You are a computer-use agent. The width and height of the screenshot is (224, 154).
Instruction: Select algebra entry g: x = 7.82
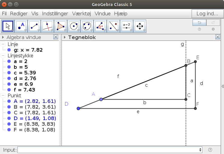tap(28, 50)
